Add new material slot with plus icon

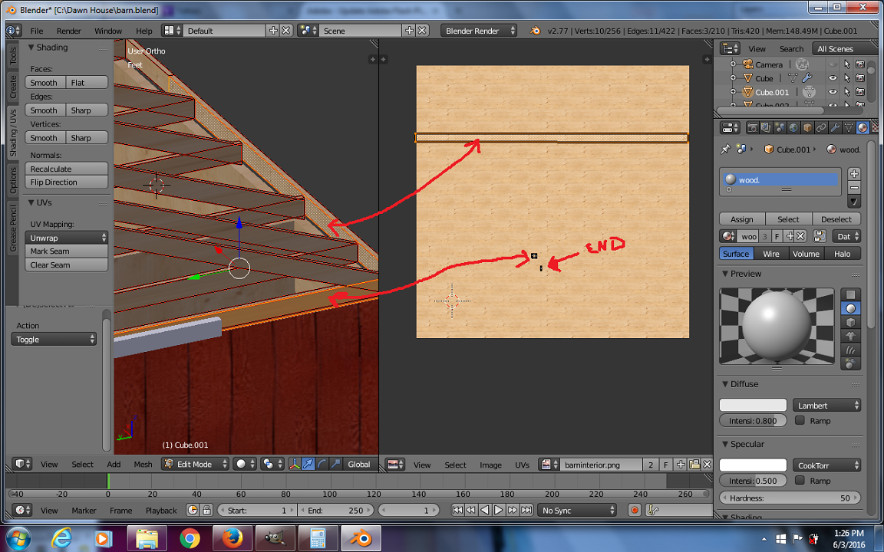pyautogui.click(x=854, y=174)
